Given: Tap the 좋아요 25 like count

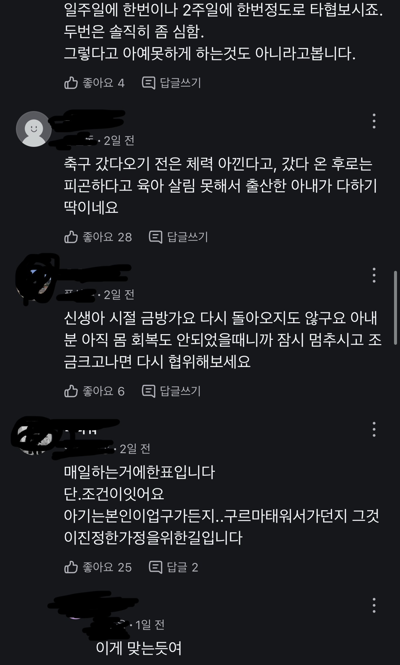Looking at the screenshot, I should click(x=107, y=567).
